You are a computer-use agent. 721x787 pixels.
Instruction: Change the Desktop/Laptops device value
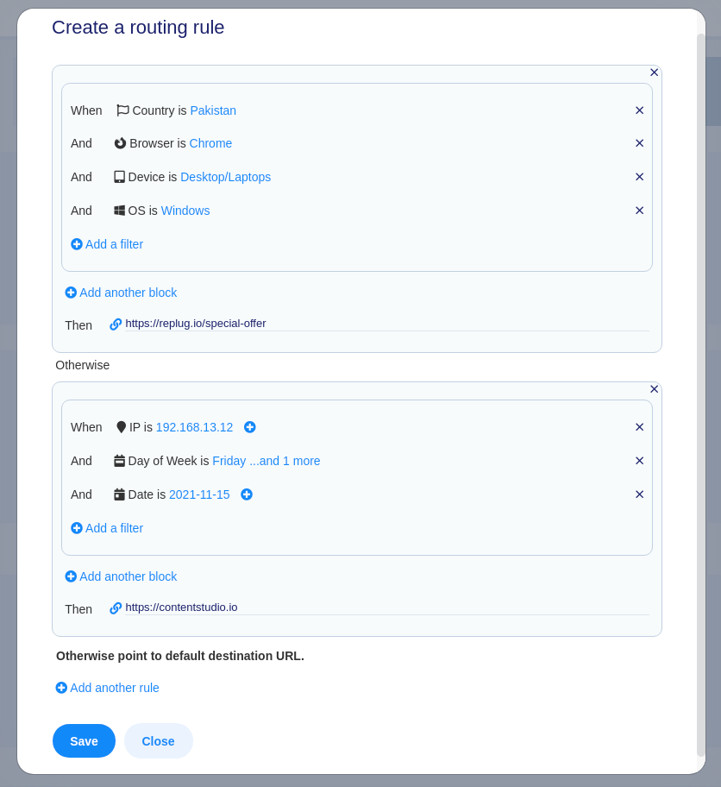click(225, 177)
